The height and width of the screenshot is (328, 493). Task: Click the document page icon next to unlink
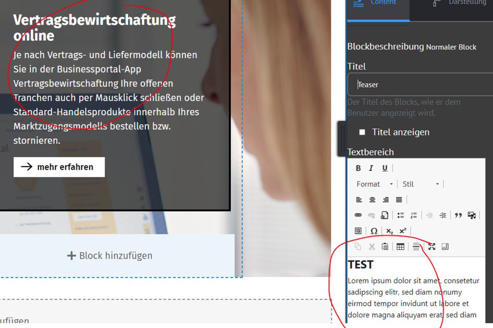(385, 215)
